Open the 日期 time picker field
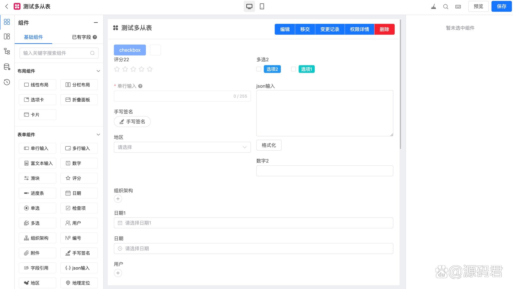This screenshot has width=513, height=289. (254, 248)
